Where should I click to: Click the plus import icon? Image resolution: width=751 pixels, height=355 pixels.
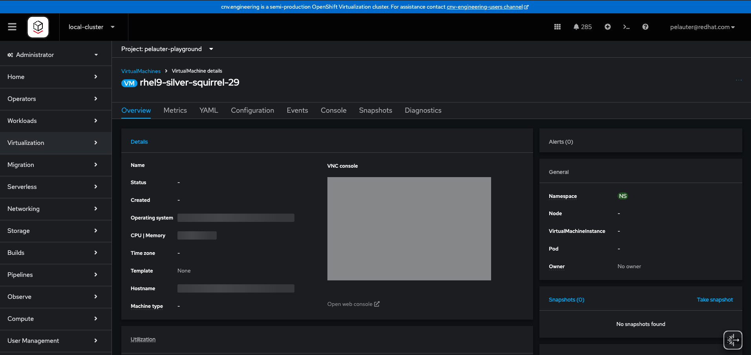(608, 27)
